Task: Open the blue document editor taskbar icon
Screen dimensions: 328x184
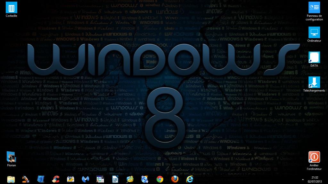Action: [115, 179]
